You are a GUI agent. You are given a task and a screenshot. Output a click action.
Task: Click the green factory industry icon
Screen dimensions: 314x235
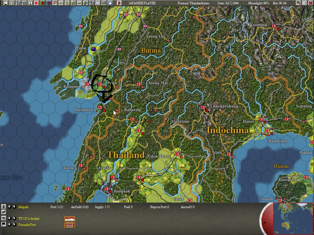(x=73, y=3)
